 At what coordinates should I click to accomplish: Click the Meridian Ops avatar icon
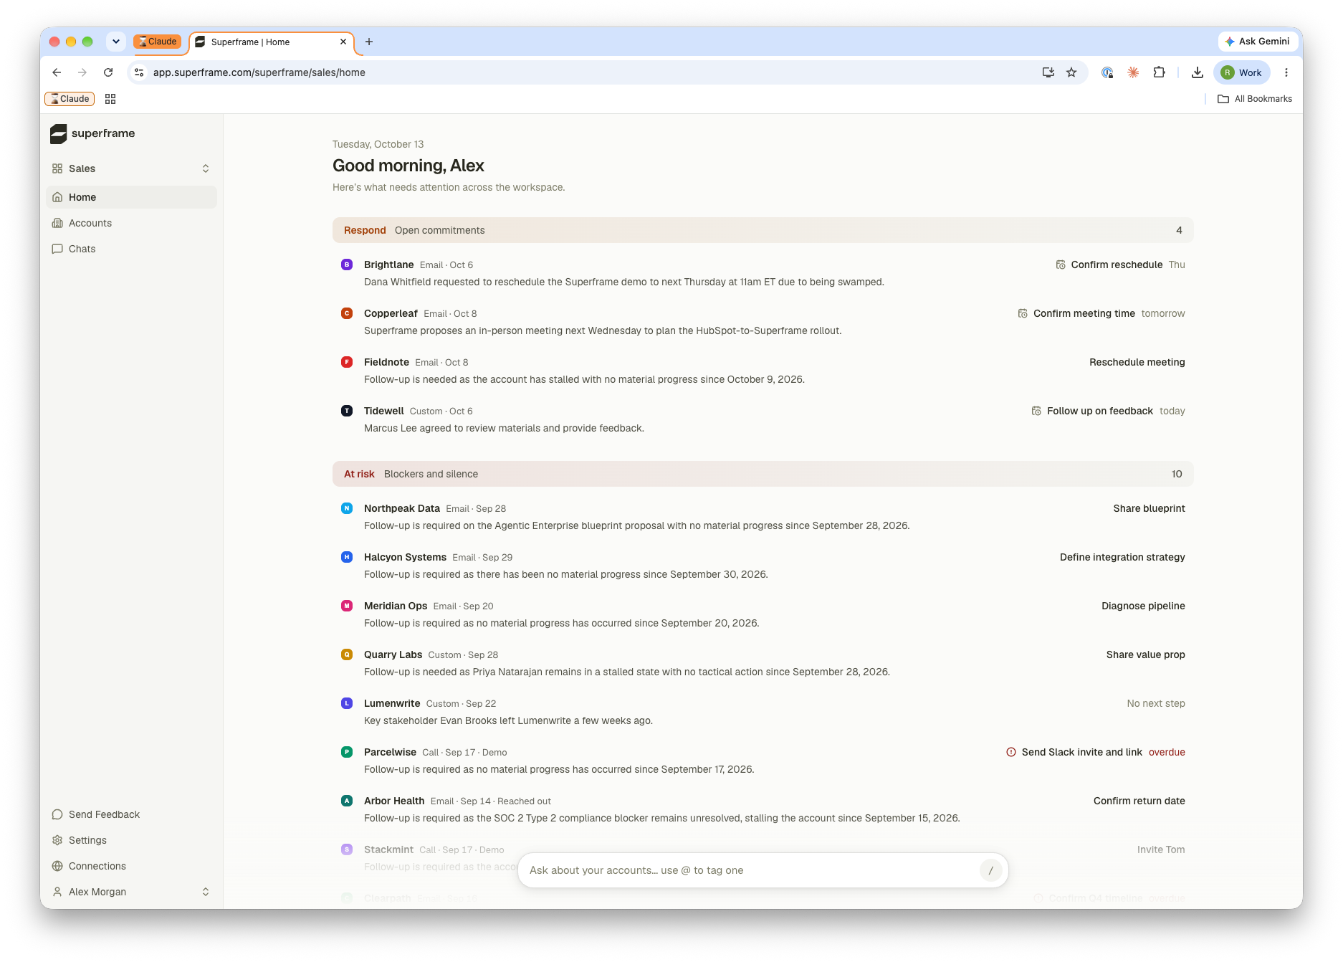click(x=347, y=606)
